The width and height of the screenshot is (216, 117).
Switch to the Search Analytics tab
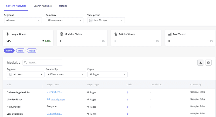pyautogui.click(x=43, y=6)
